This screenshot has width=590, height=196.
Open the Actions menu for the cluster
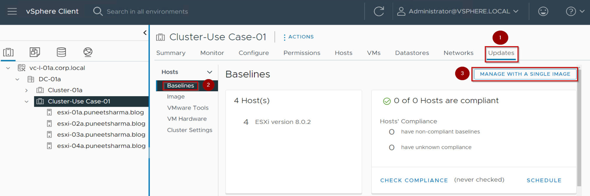pyautogui.click(x=299, y=37)
